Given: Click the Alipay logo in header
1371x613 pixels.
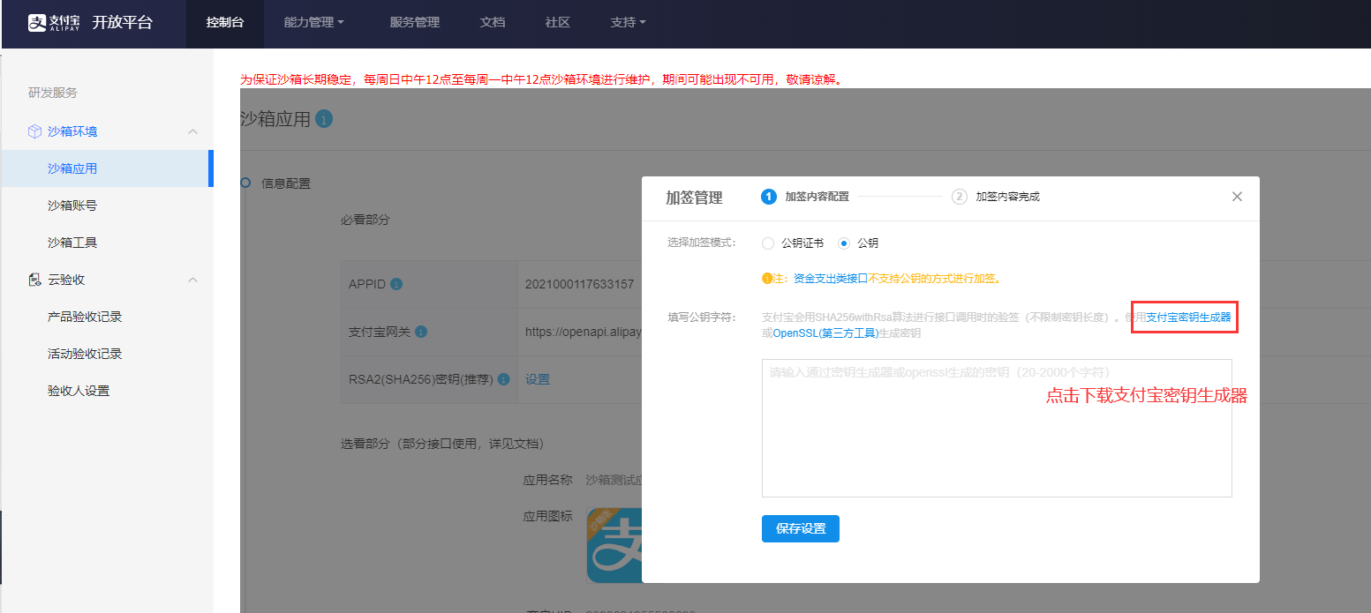Looking at the screenshot, I should pyautogui.click(x=54, y=22).
